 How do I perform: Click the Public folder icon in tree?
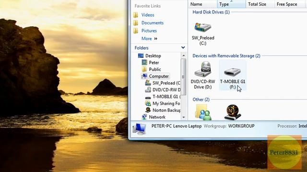[x=144, y=69]
